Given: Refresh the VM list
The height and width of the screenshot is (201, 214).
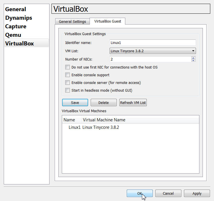Looking at the screenshot, I should [133, 102].
